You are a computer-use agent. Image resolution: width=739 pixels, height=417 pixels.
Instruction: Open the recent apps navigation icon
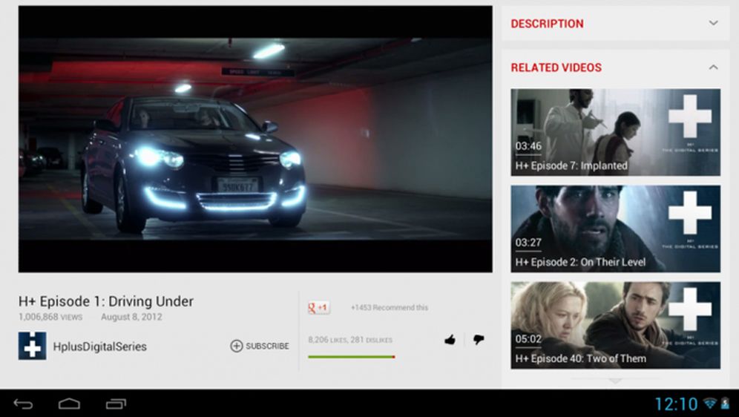click(x=116, y=404)
